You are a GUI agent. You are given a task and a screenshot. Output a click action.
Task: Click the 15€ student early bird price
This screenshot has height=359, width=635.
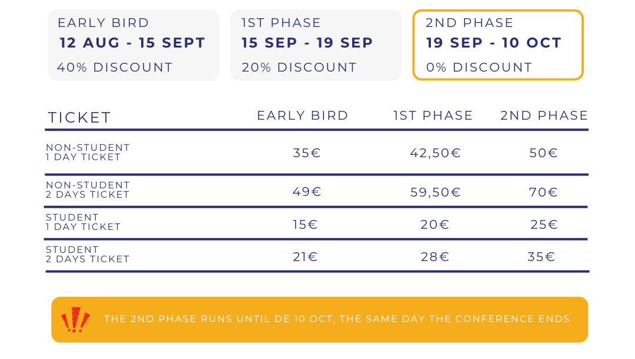point(305,224)
